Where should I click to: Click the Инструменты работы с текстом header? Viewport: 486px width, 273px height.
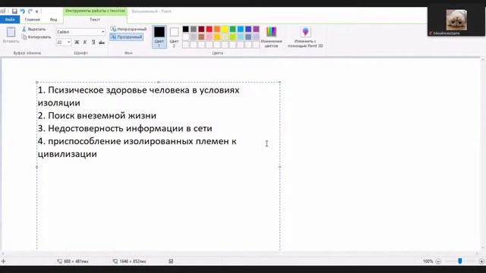[x=95, y=11]
